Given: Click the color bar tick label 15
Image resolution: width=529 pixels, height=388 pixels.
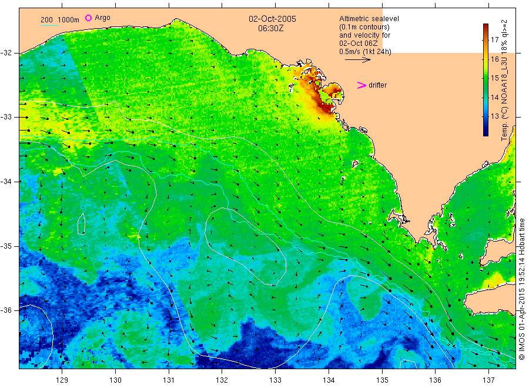Looking at the screenshot, I should (x=494, y=78).
